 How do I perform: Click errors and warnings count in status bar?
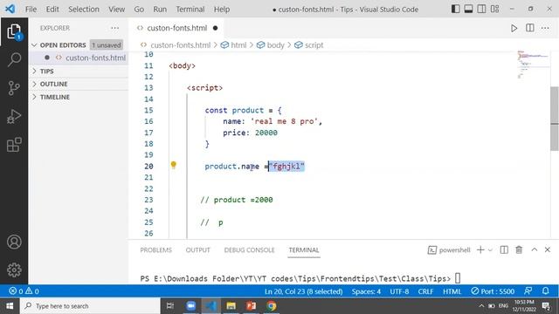tap(24, 291)
